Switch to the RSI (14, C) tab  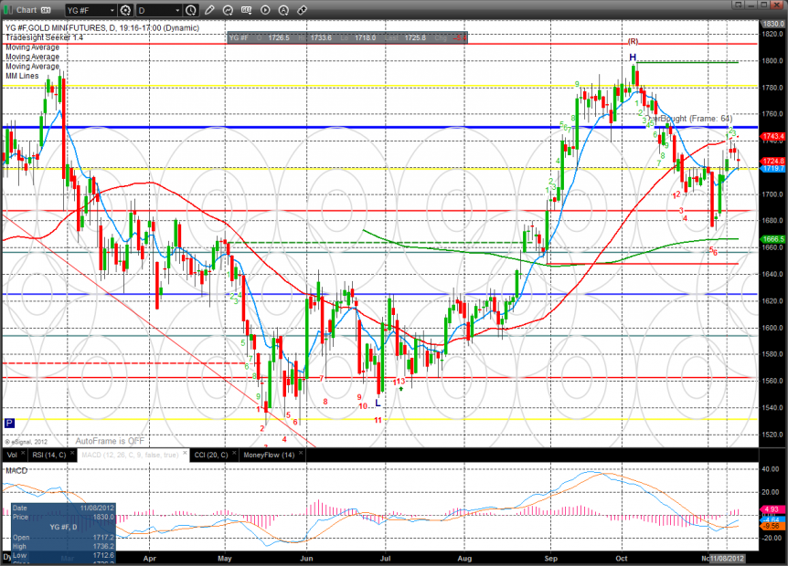pyautogui.click(x=48, y=455)
